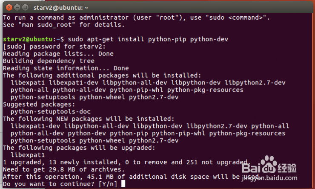The width and height of the screenshot is (315, 189).
Task: Click "The following NEW packages" heading line
Action: click(x=89, y=119)
